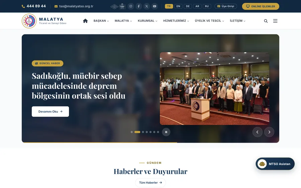Viewport: 301px width, 188px height.
Task: Click the home icon in the navigation
Action: tap(85, 21)
